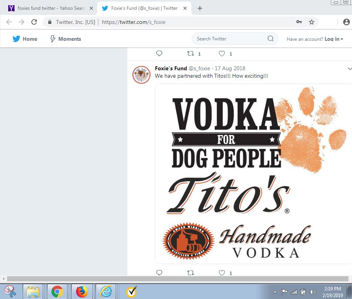Go to Twitter Home

point(25,39)
